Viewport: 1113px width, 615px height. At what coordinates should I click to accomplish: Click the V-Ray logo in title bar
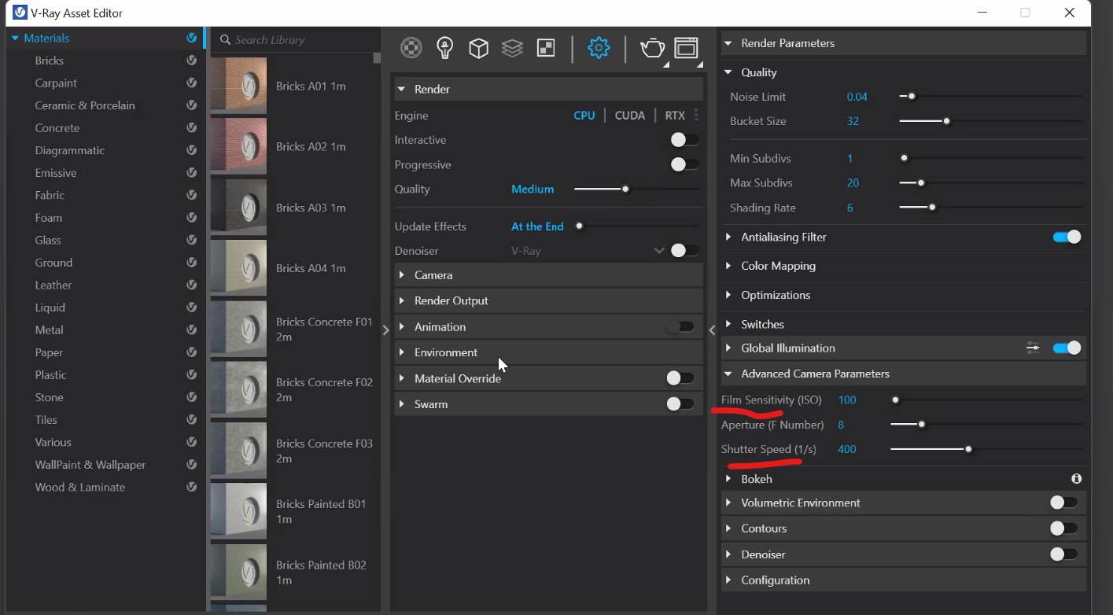pyautogui.click(x=20, y=13)
